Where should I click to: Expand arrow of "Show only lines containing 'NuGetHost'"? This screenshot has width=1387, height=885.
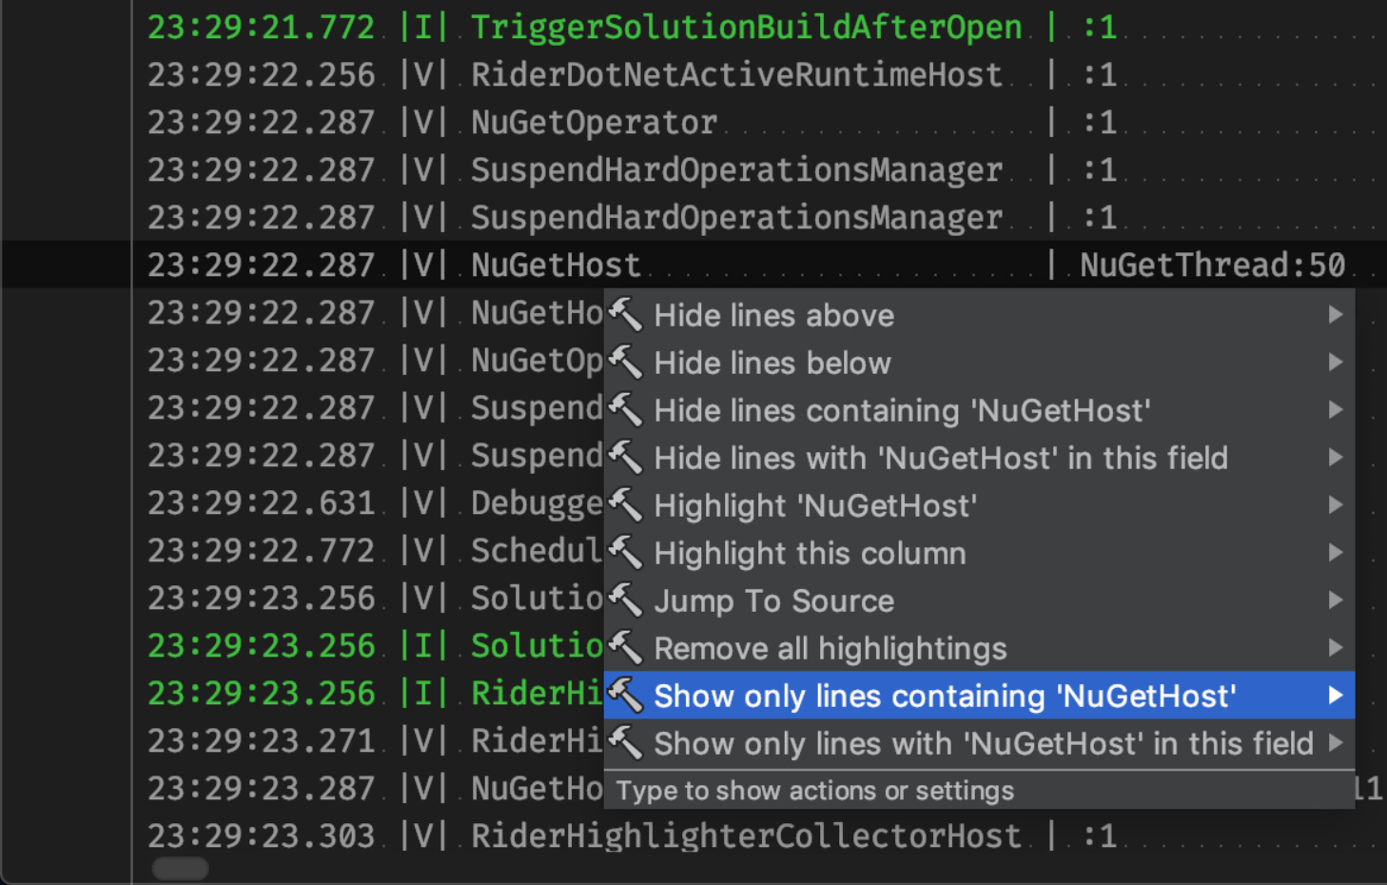click(x=1336, y=696)
